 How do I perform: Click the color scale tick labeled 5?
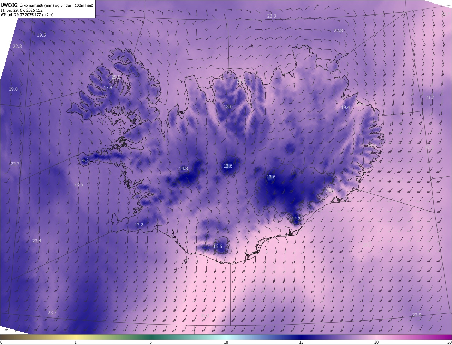151,342
